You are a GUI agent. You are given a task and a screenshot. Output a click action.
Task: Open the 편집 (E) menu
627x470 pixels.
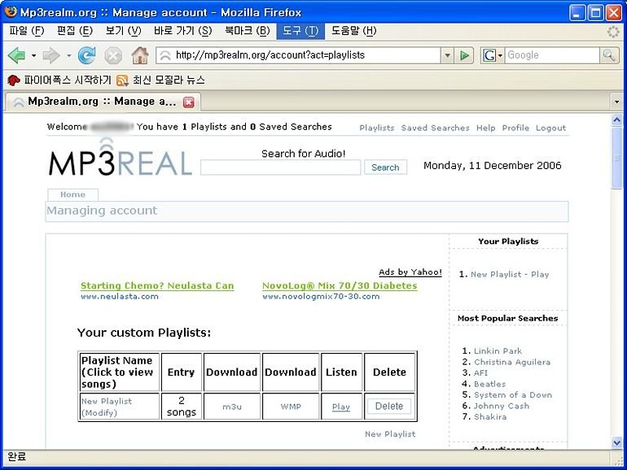[75, 31]
